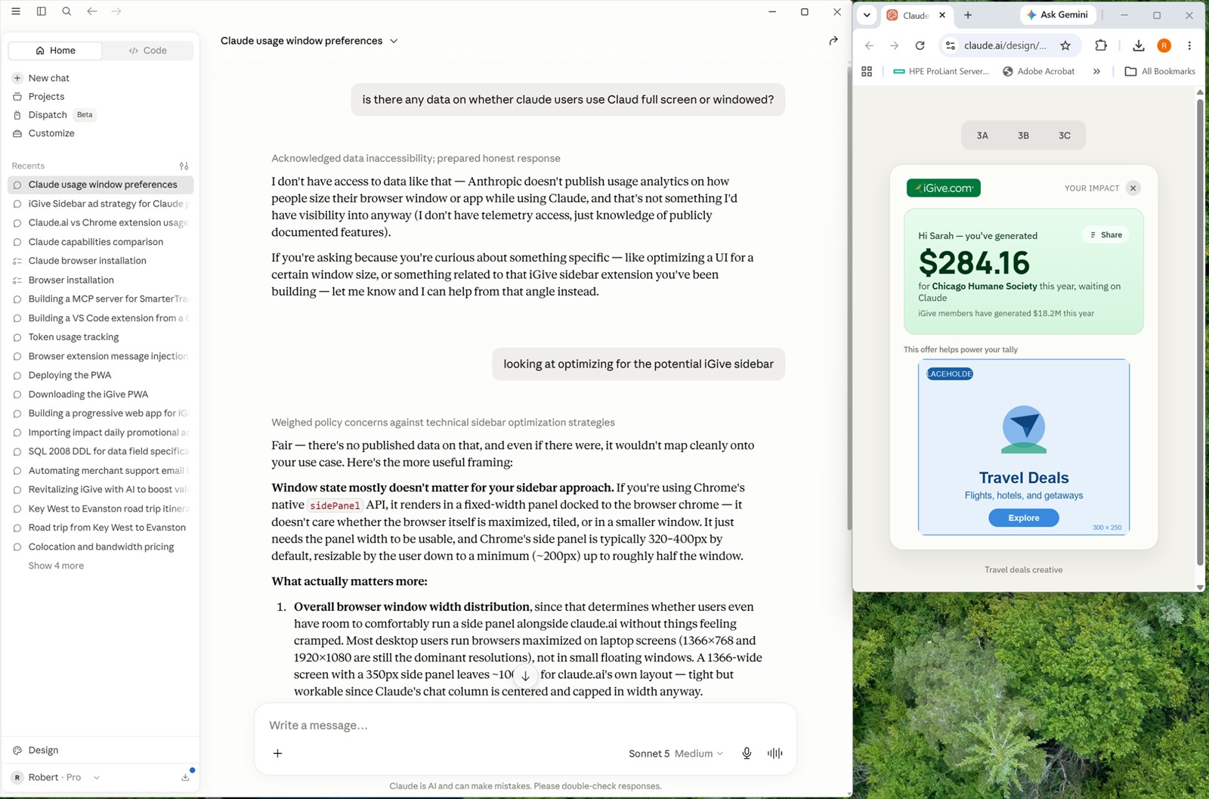Reload the Chrome page

(x=920, y=45)
